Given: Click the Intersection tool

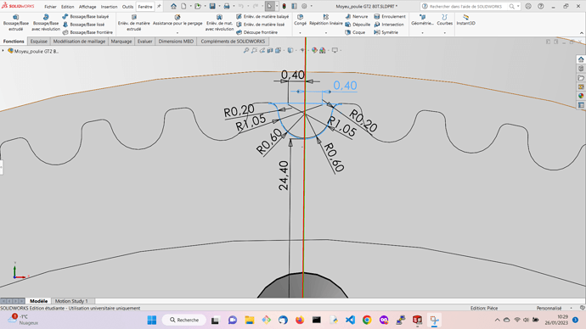Looking at the screenshot, I should point(389,25).
